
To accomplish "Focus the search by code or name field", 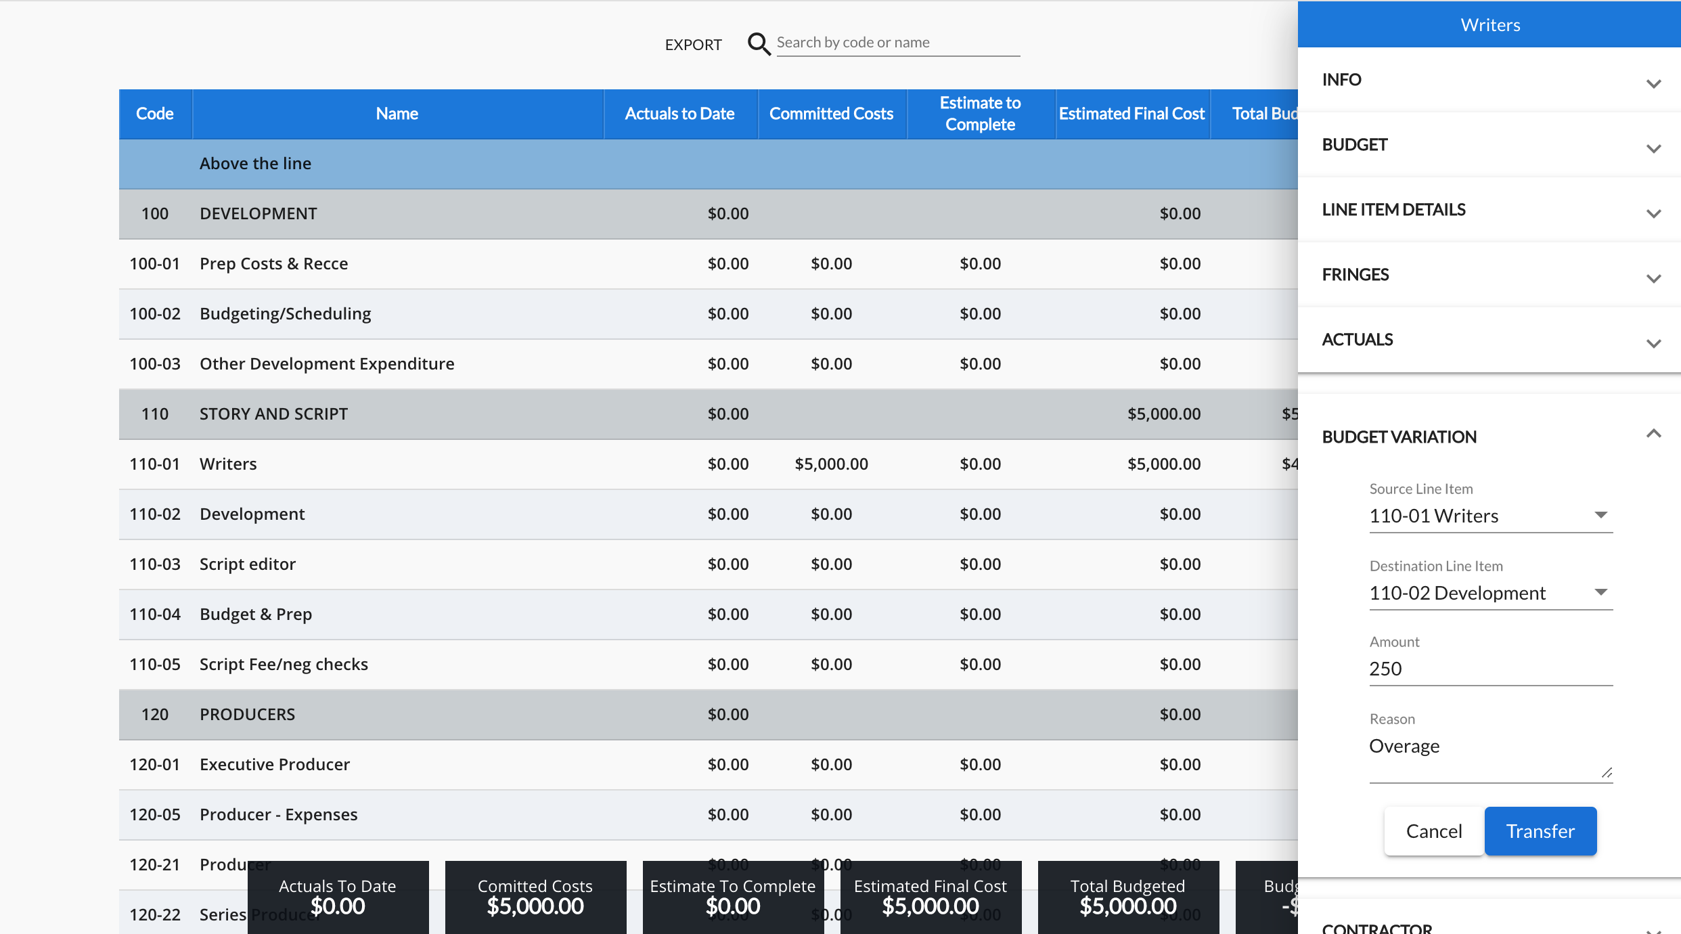I will [897, 43].
